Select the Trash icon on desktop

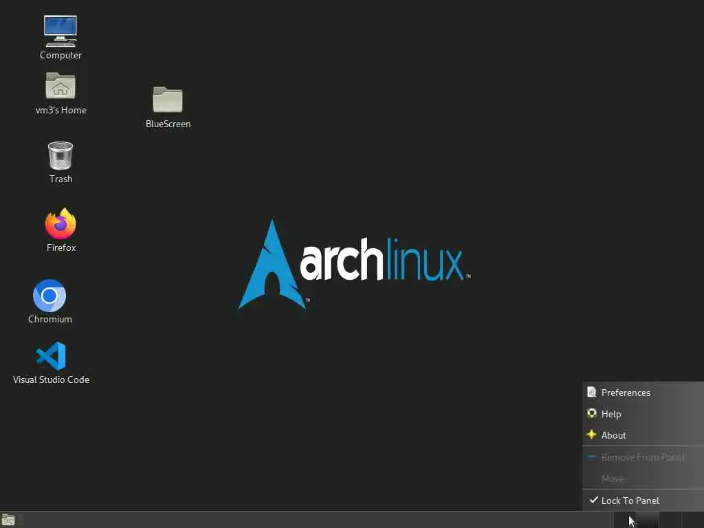click(x=60, y=162)
